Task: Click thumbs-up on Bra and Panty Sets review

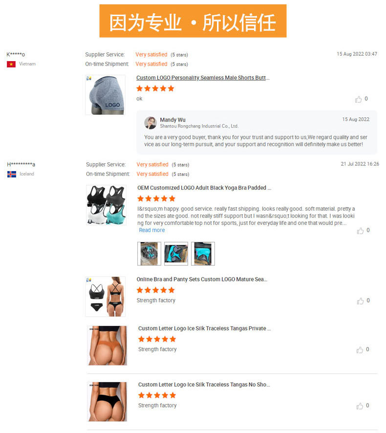Action: 360,301
